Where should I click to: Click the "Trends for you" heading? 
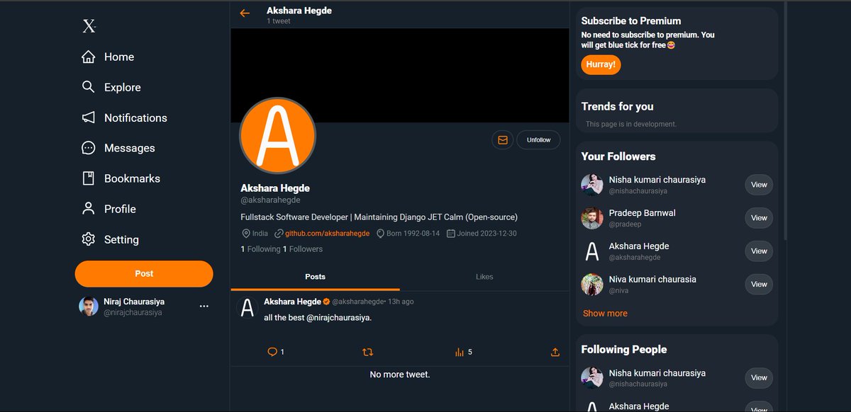pos(617,107)
